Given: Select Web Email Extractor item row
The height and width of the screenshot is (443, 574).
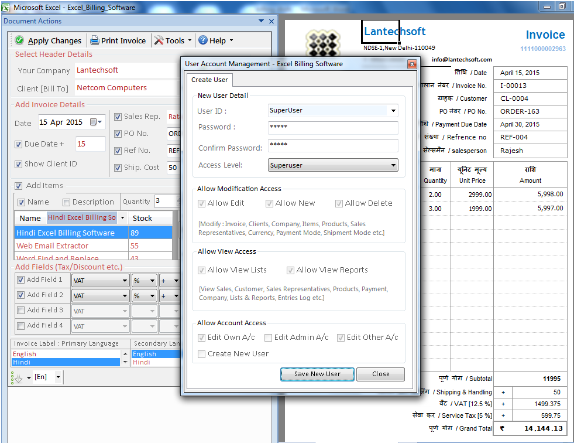Looking at the screenshot, I should click(93, 246).
